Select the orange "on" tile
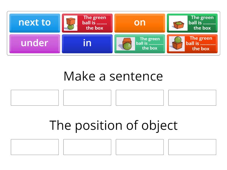 pyautogui.click(x=140, y=23)
